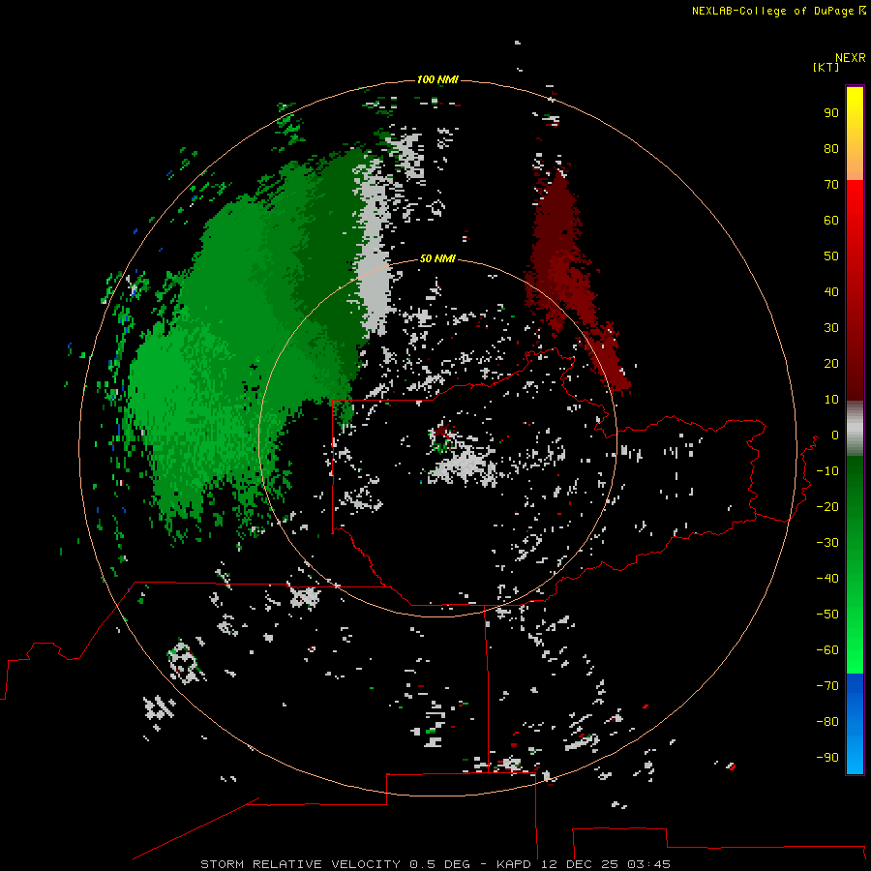The width and height of the screenshot is (871, 871).
Task: Click the -60 knot scale label
Action: [x=827, y=650]
